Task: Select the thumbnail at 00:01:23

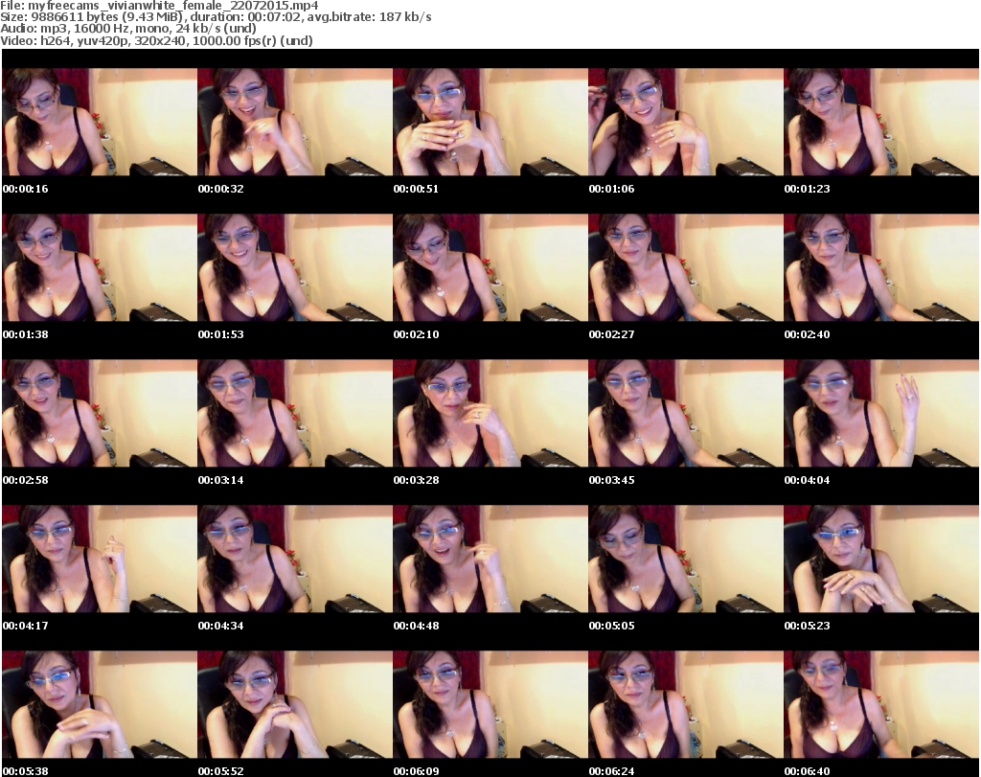Action: (x=881, y=122)
